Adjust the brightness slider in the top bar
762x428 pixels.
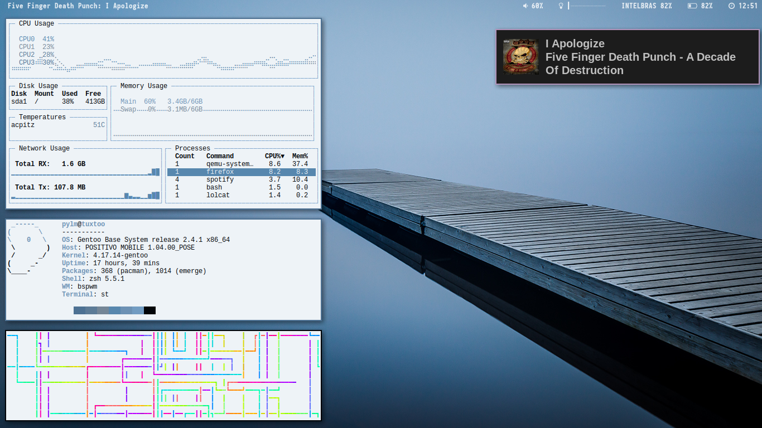pyautogui.click(x=587, y=6)
